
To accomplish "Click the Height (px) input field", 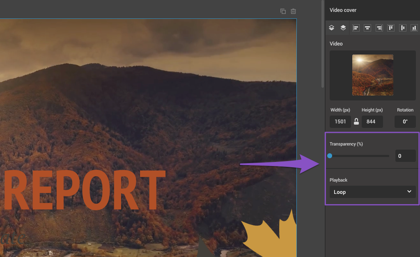I will pos(372,122).
